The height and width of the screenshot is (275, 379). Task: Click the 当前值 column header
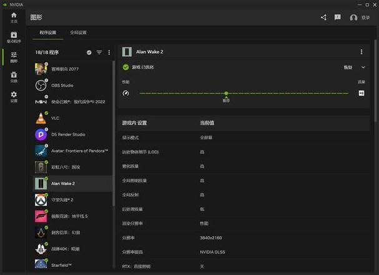click(x=207, y=123)
